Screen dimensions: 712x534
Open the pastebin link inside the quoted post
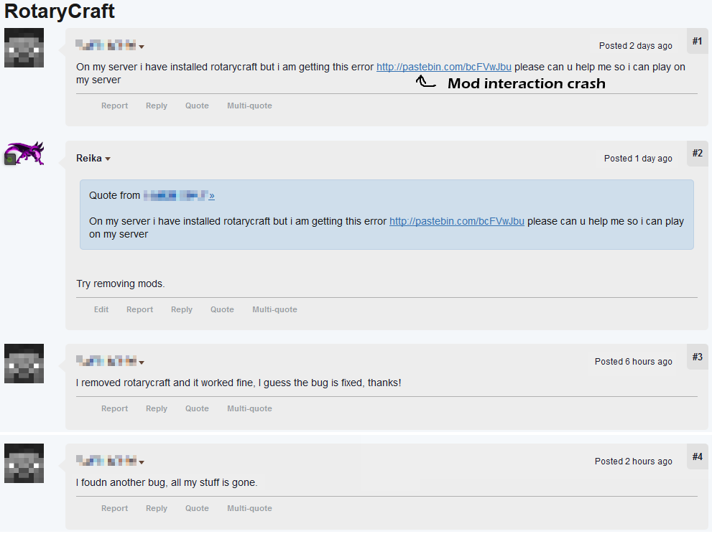click(457, 221)
